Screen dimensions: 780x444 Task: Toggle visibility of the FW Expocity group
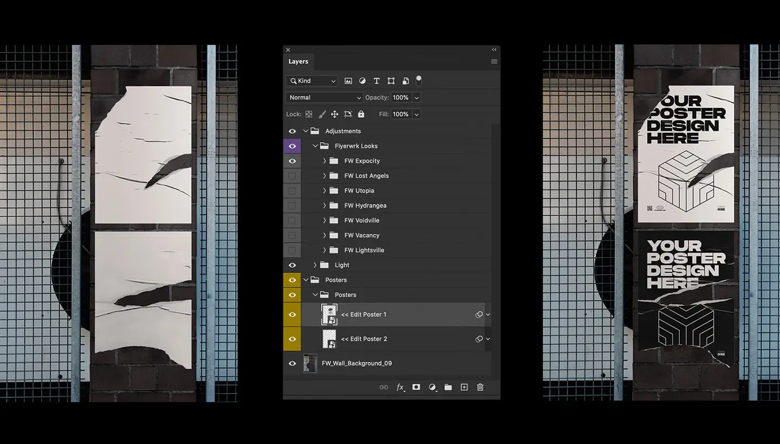(292, 160)
